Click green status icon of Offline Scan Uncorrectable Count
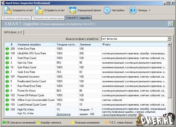This screenshot has height=127, width=176. pyautogui.click(x=7, y=100)
